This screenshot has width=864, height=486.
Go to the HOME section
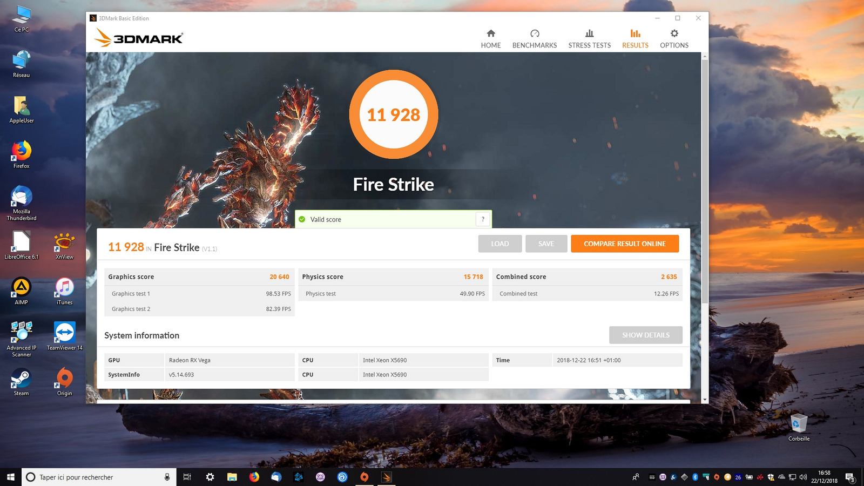491,39
